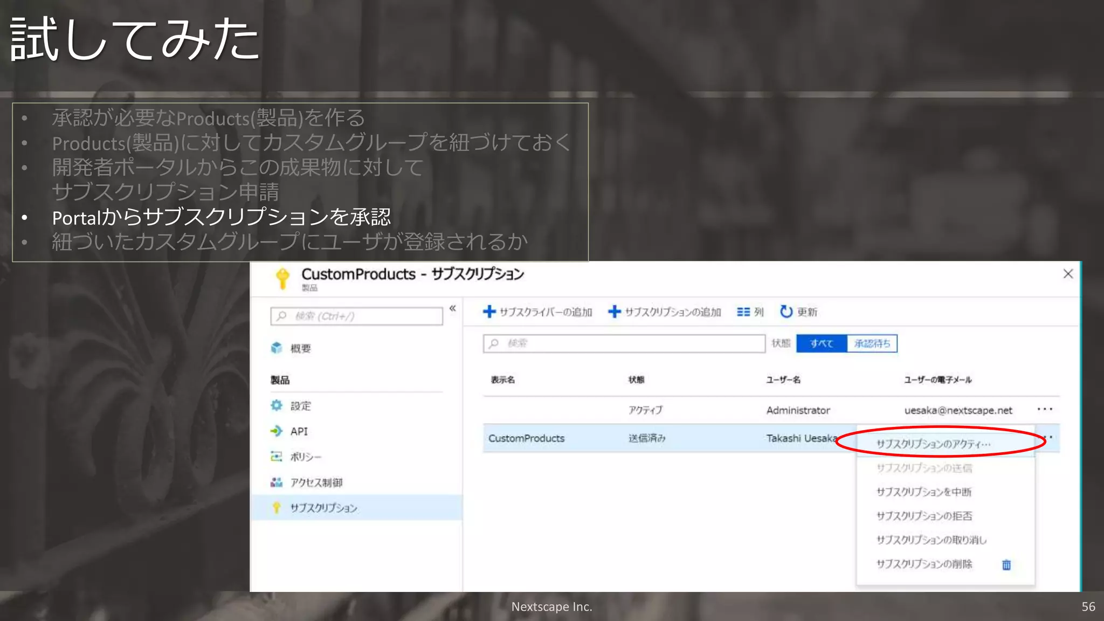Click 更新 refresh toolbar button
Image resolution: width=1104 pixels, height=621 pixels.
[x=799, y=312]
